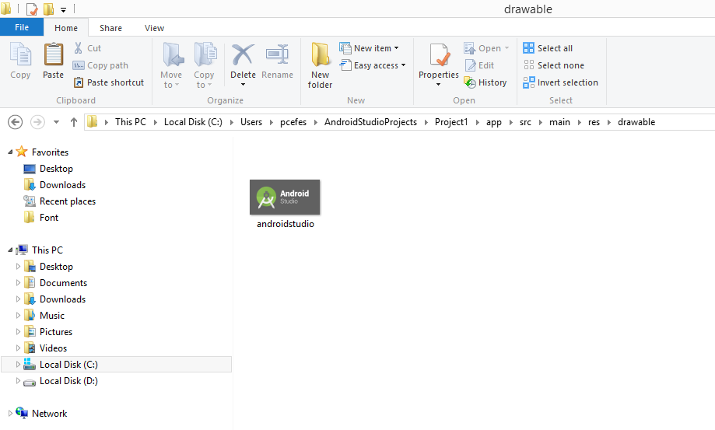Click drawable at end of address bar
The width and height of the screenshot is (715, 430).
pos(636,122)
